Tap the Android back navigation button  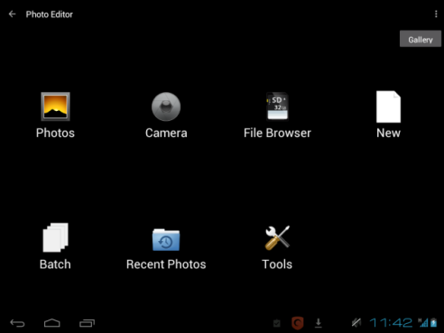(x=17, y=323)
